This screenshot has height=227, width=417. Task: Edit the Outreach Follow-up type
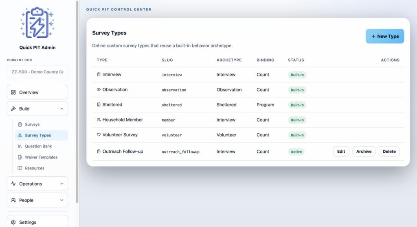pyautogui.click(x=341, y=151)
